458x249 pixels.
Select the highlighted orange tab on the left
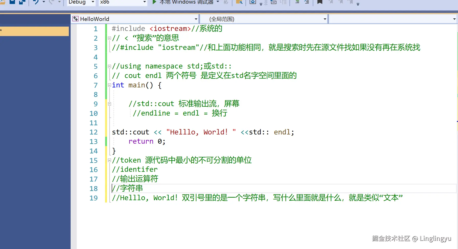[34, 31]
